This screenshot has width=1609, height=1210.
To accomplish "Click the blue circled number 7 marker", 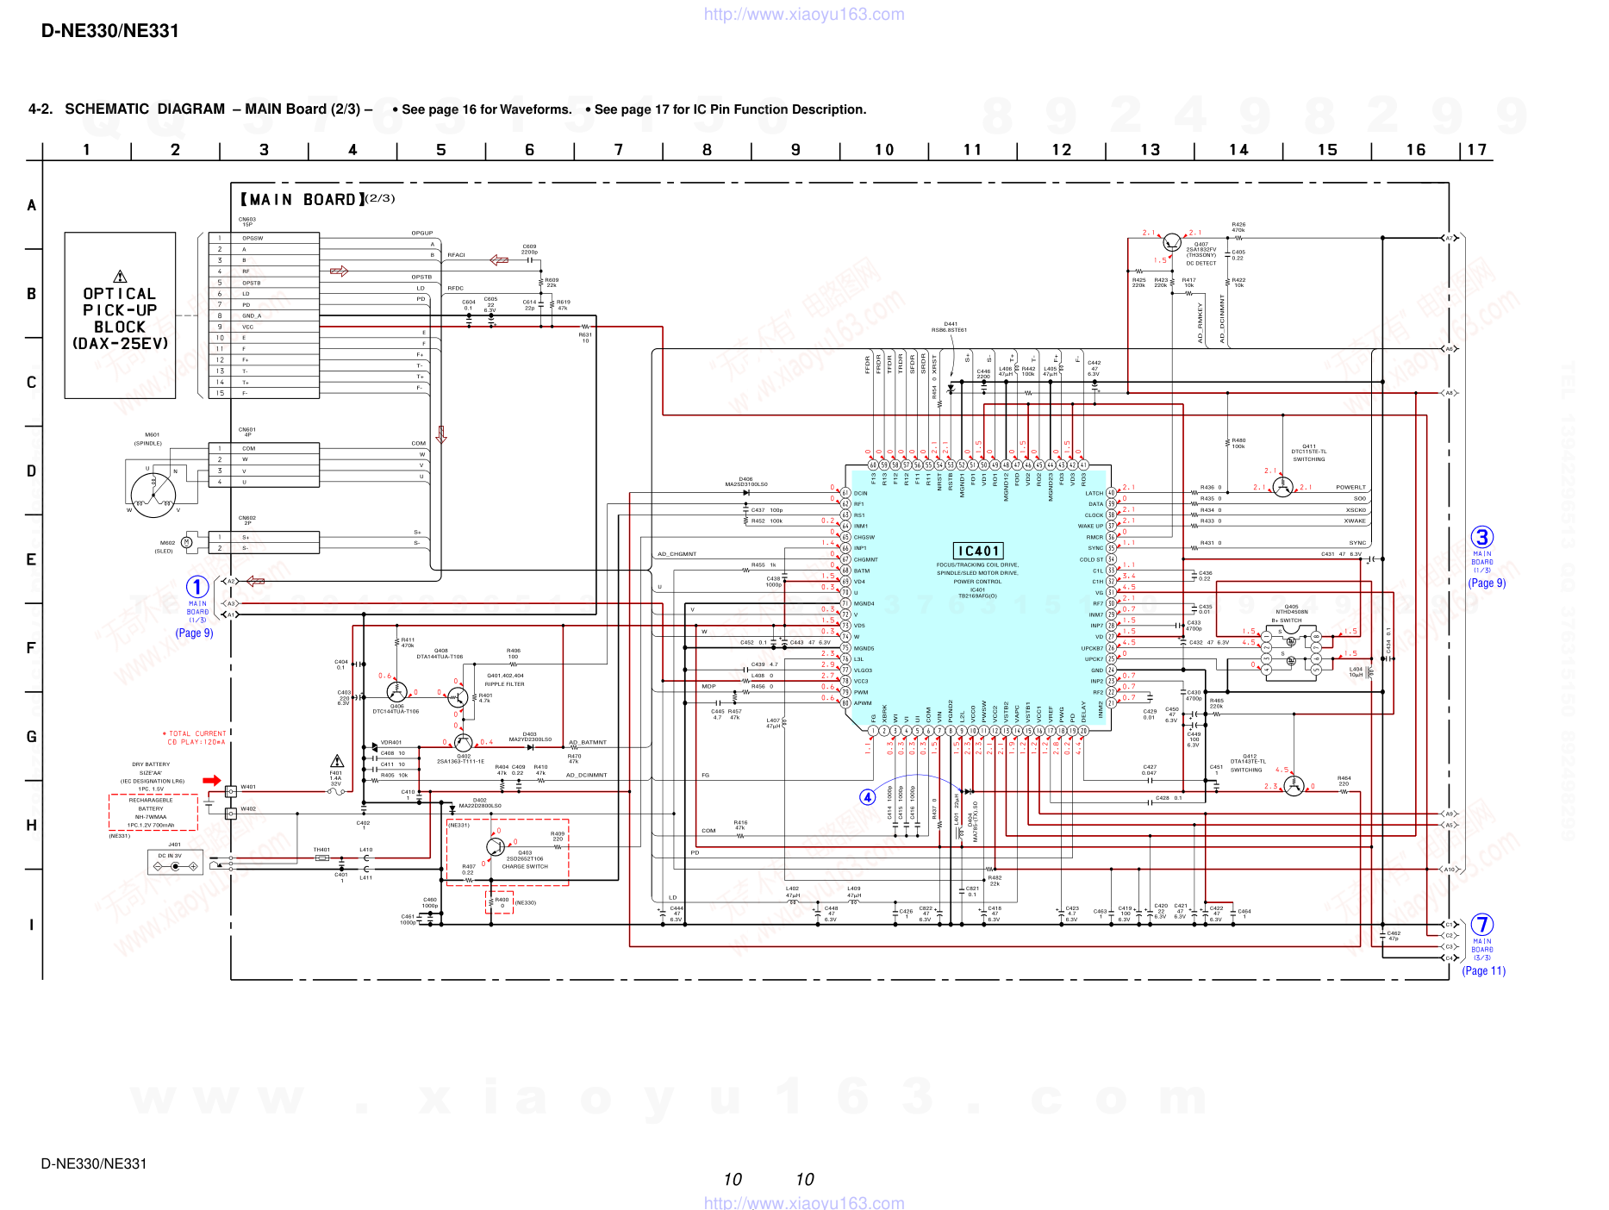I will (1481, 925).
